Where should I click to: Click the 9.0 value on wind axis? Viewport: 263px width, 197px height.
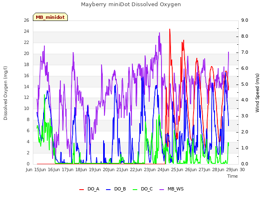245,20
